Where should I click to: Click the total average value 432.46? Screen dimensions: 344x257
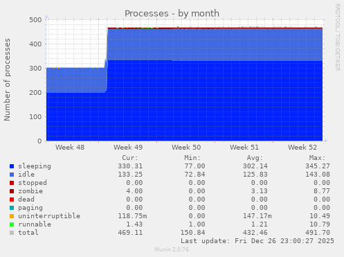point(255,233)
